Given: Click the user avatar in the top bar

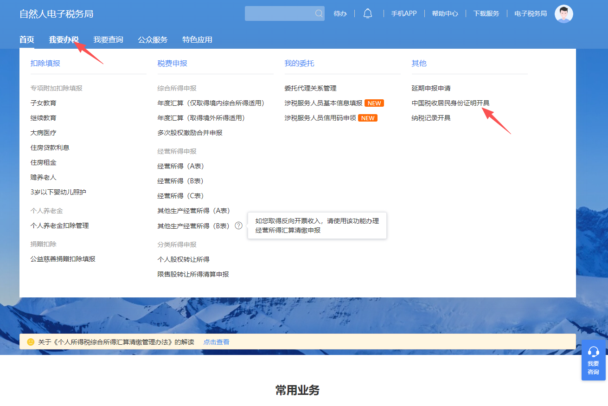Looking at the screenshot, I should tap(563, 13).
